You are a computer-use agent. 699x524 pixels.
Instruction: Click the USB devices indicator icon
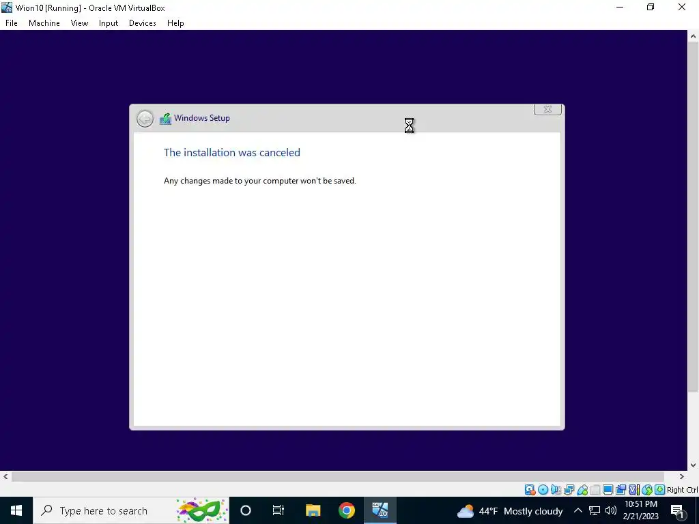tap(582, 490)
